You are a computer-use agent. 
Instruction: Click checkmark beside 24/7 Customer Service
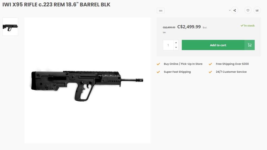point(210,72)
